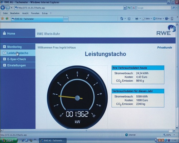Click the RWE logo
This screenshot has width=179, height=143.
(166, 30)
